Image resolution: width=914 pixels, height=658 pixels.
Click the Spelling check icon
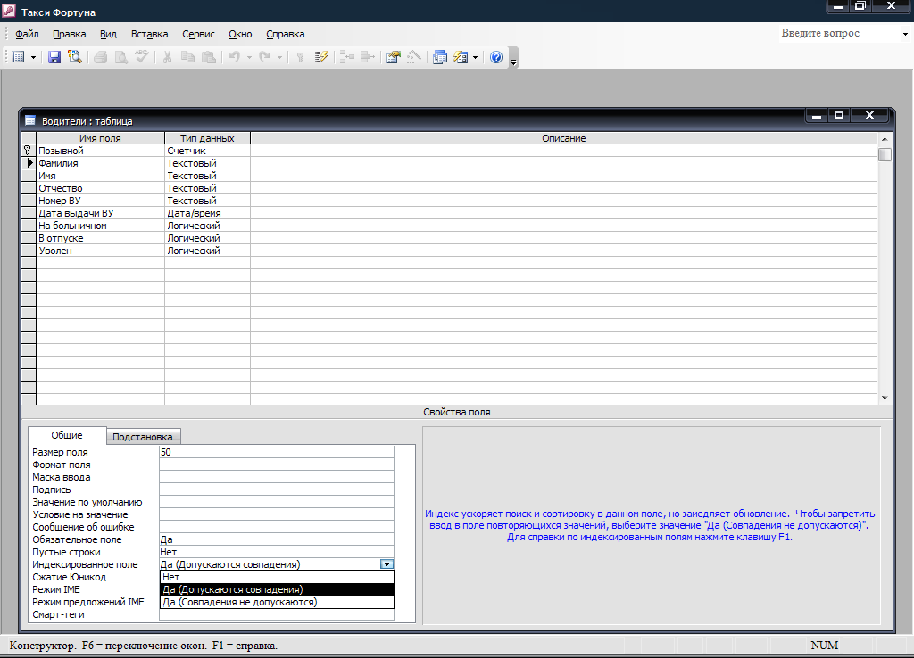[x=142, y=57]
